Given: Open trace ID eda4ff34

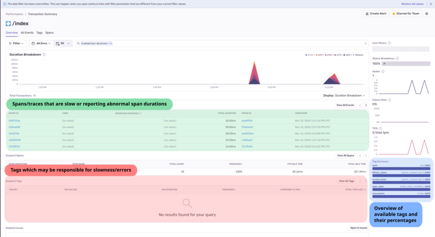Looking at the screenshot, I should [x=247, y=121].
